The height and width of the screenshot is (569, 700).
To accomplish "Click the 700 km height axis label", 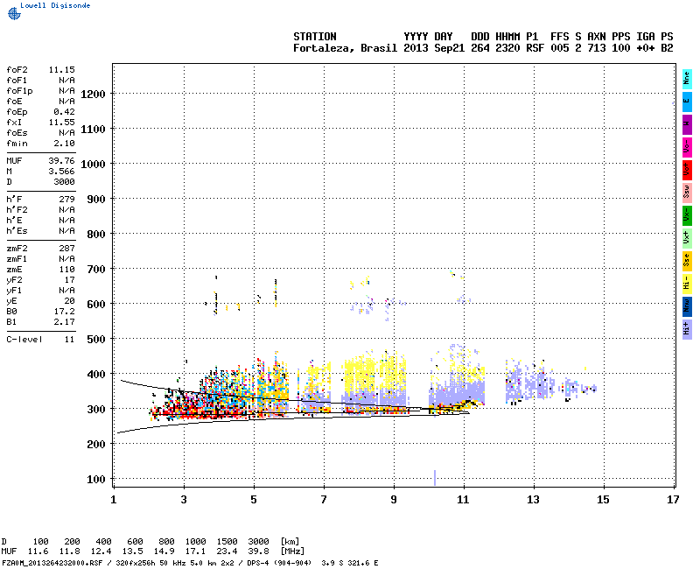I will coord(96,270).
